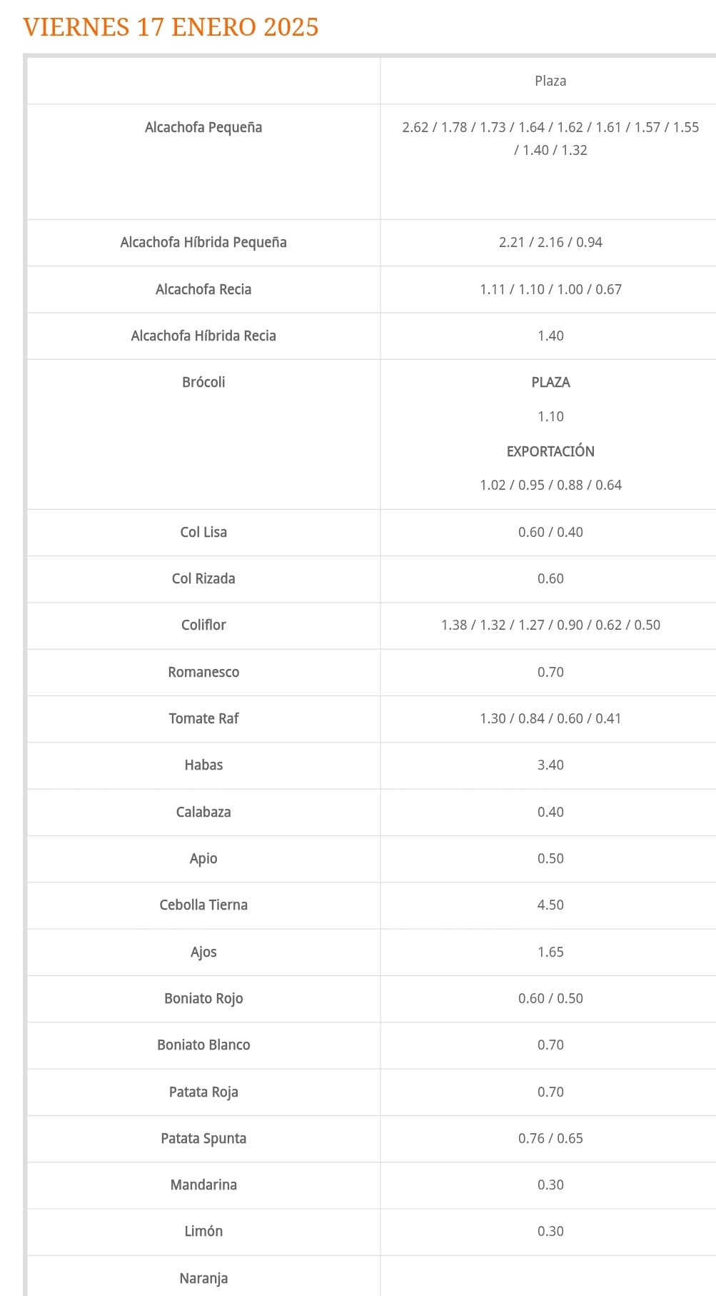Click the Patata Spunta prices 0.76 / 0.65
Screen dimensions: 716x1296
click(550, 1138)
